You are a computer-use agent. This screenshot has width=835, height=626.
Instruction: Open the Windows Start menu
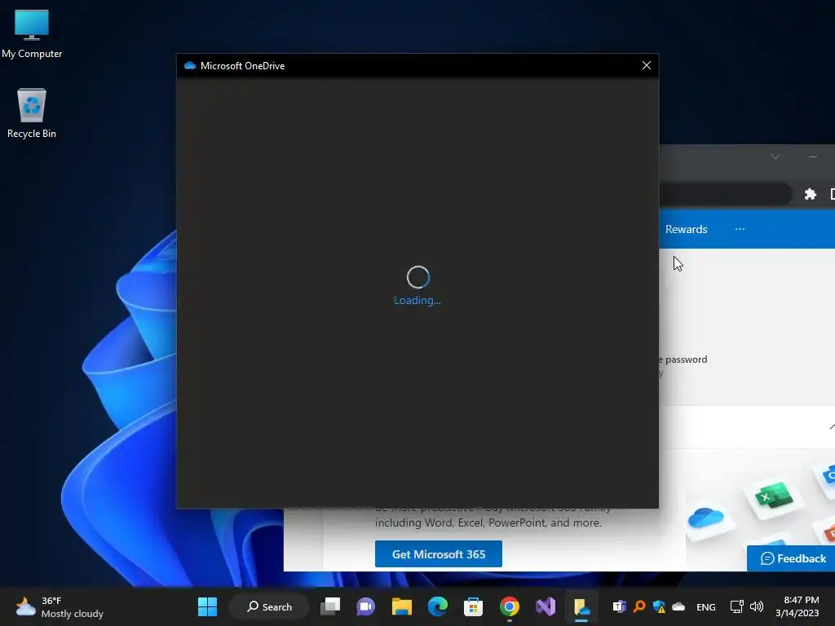207,606
